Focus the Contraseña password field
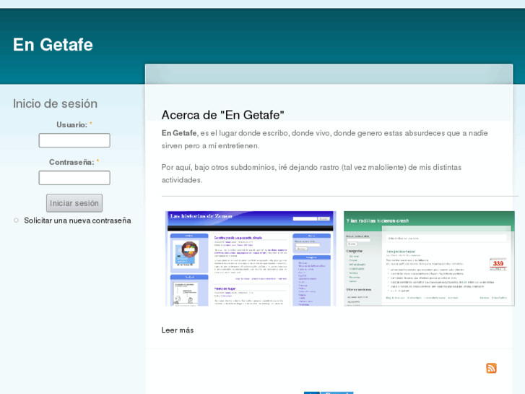 point(74,178)
